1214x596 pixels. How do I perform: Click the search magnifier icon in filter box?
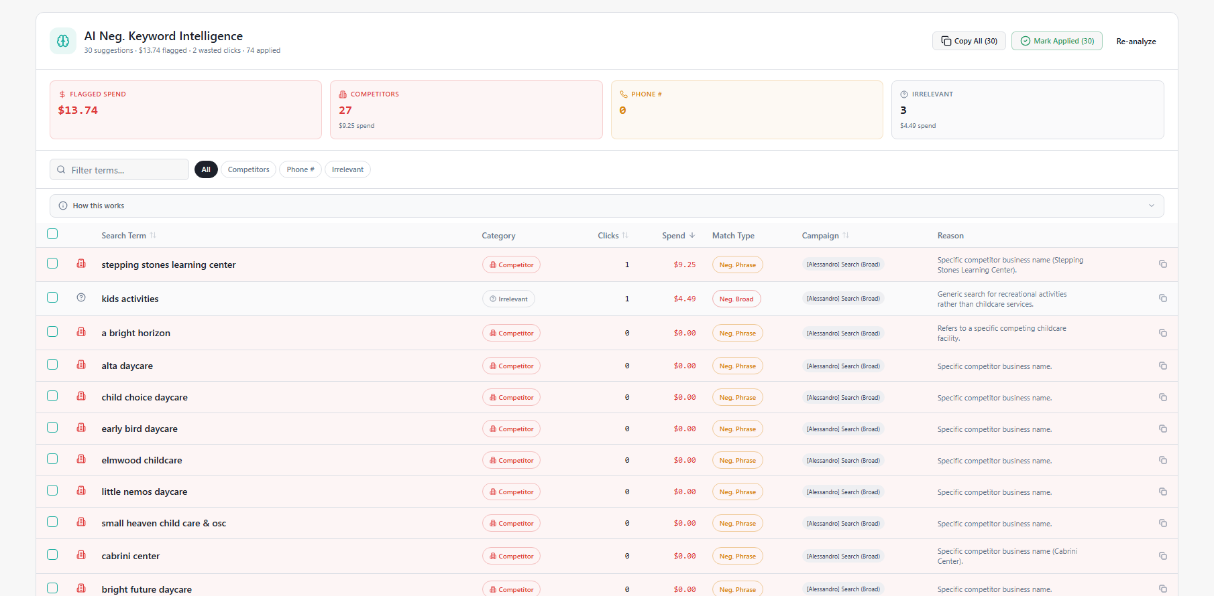(x=61, y=170)
